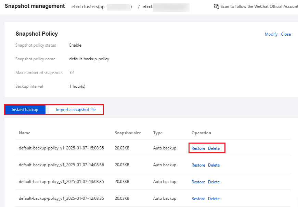Screen dimensions: 298x207
Task: Restore the 15:08:35 snapshot
Action: [198, 148]
